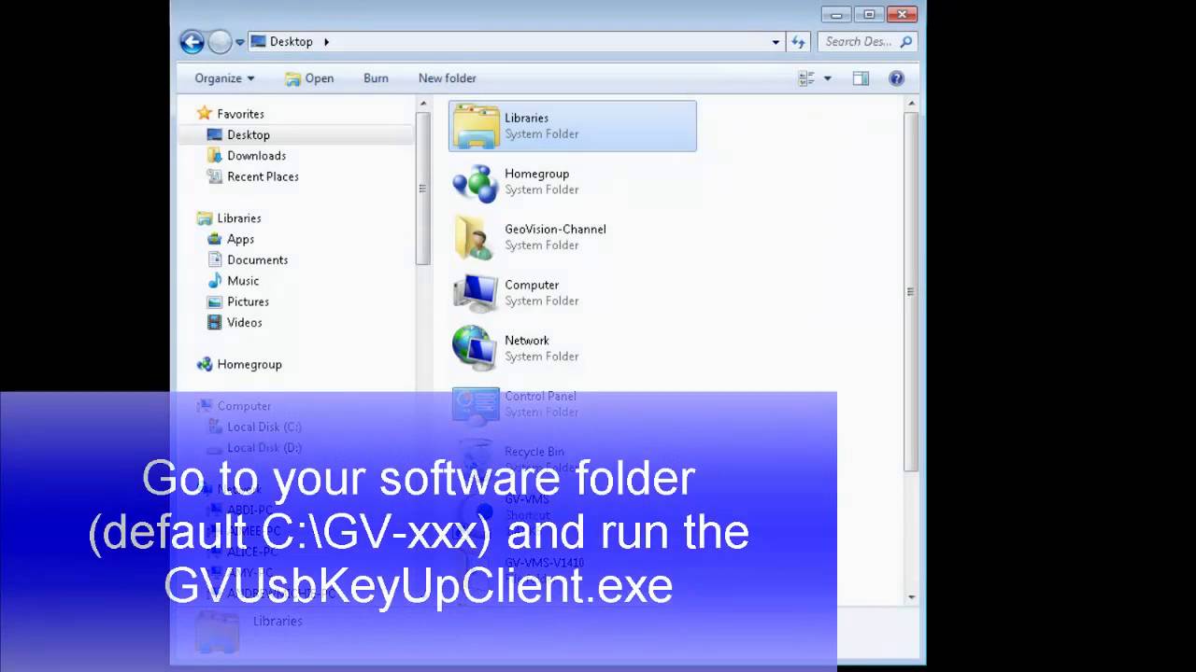Click Open in the toolbar
Image resolution: width=1196 pixels, height=672 pixels.
click(309, 78)
